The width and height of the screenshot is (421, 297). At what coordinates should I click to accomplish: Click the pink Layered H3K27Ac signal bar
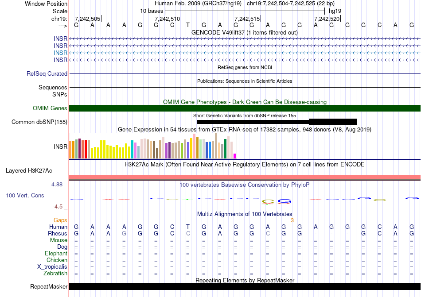[245, 177]
